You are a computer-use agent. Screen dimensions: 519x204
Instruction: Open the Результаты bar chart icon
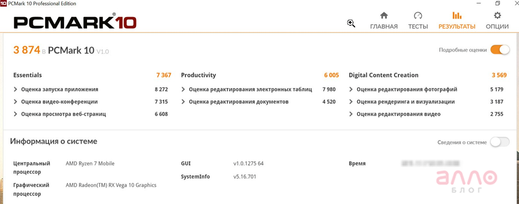457,15
